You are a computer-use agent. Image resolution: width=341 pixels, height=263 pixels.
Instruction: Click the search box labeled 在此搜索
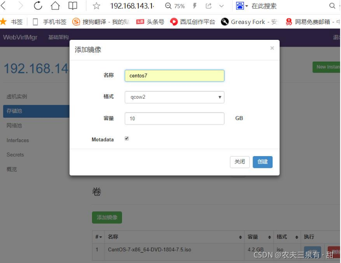click(x=264, y=6)
